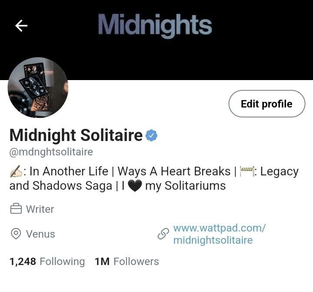Click the chain link icon
313x292 pixels.
click(x=163, y=234)
